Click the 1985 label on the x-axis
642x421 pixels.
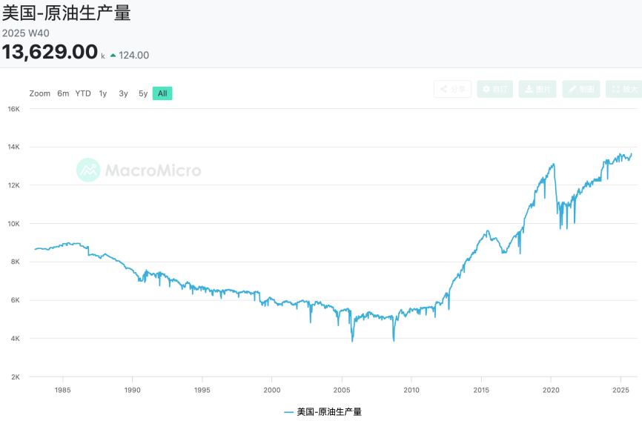[x=62, y=390]
